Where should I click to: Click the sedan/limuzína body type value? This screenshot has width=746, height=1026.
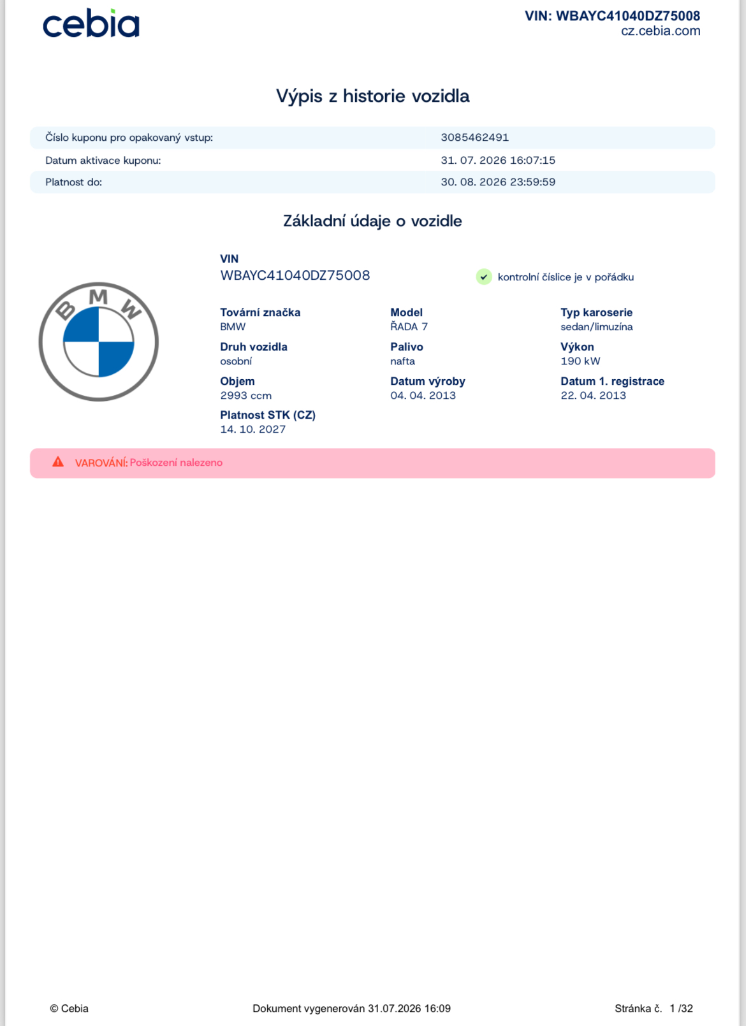pyautogui.click(x=597, y=327)
